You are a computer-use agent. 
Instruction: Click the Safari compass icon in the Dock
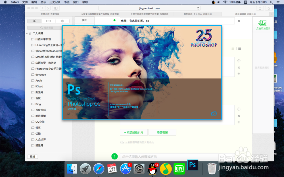click(99, 169)
